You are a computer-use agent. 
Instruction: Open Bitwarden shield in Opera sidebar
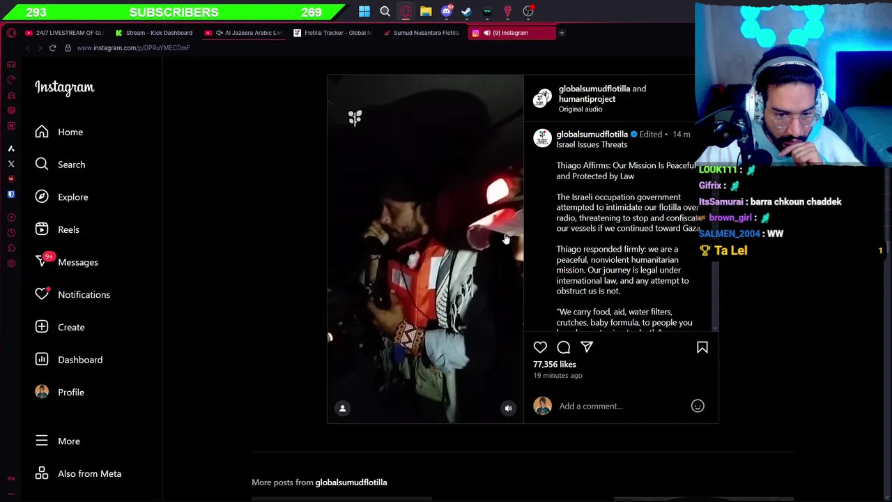click(11, 195)
